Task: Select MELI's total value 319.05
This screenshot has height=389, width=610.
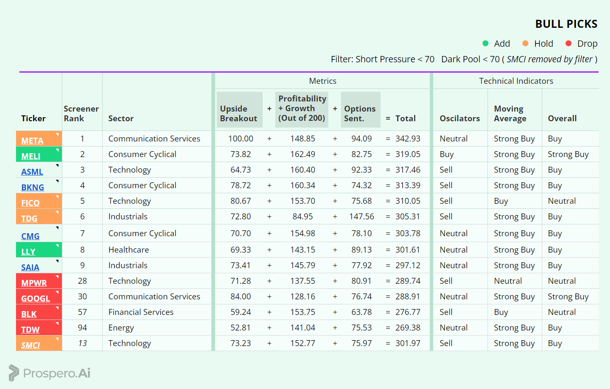Action: click(408, 154)
